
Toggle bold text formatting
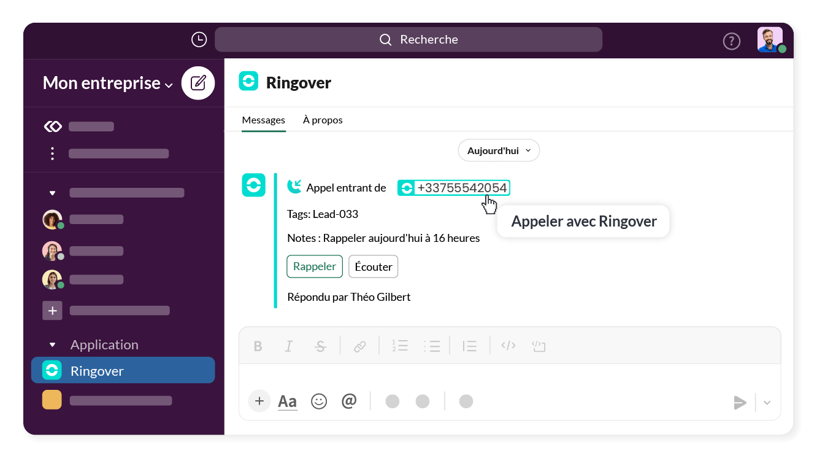click(x=258, y=346)
